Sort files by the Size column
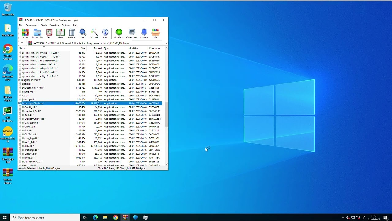 (78, 48)
